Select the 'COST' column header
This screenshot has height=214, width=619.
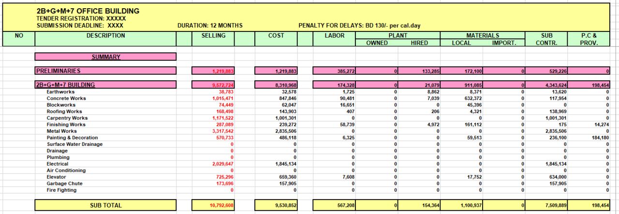(276, 39)
